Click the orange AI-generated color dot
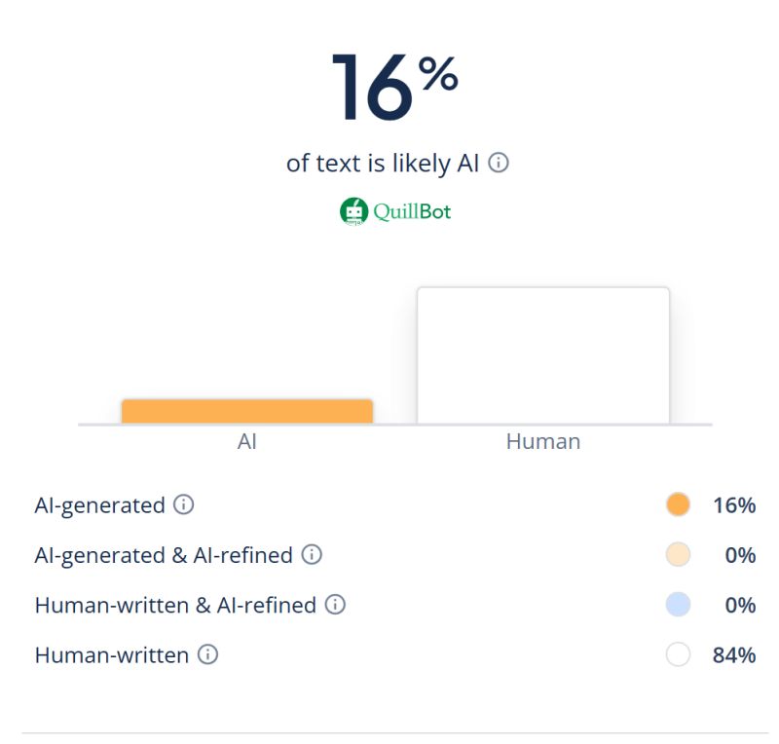This screenshot has height=744, width=779. tap(678, 504)
